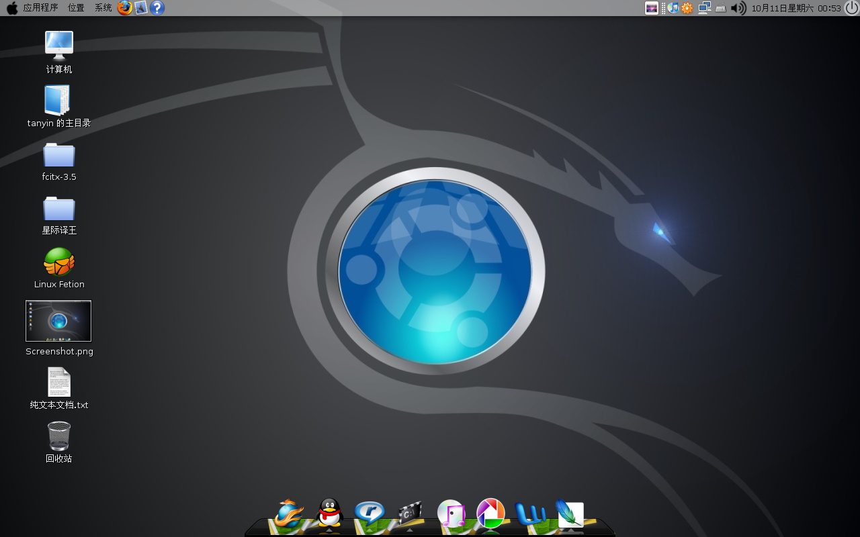Open the help icon in top panel
Screen dimensions: 860x537
click(157, 8)
